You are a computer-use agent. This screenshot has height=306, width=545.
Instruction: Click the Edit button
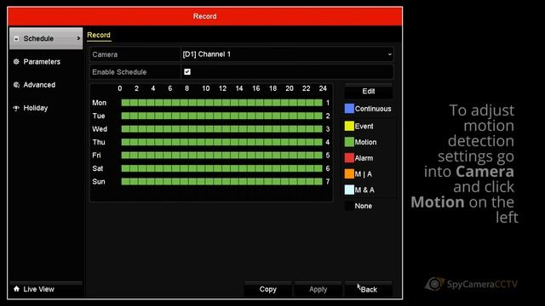tap(369, 91)
